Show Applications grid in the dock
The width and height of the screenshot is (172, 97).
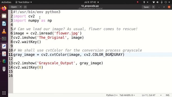coord(4,93)
